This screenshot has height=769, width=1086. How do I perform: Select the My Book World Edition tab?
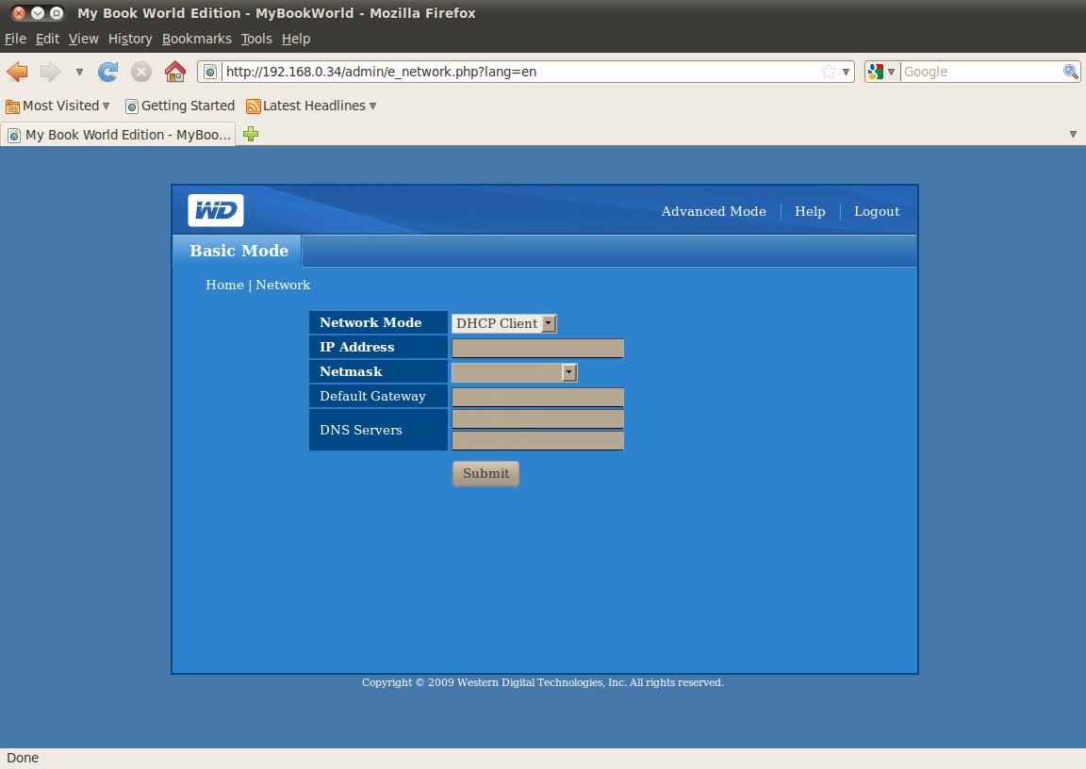[x=119, y=135]
